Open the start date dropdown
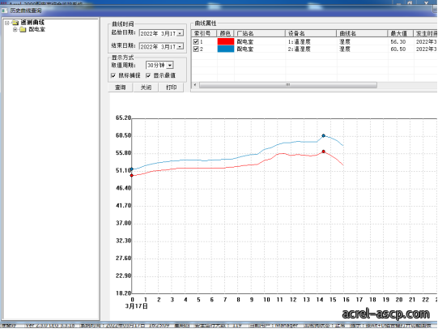438x329 pixels. click(181, 33)
